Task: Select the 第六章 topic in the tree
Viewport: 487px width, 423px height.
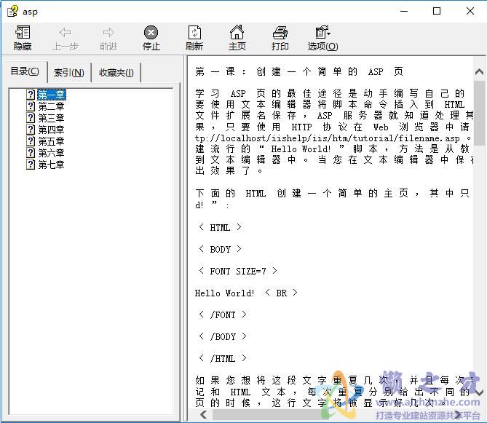Action: 51,153
